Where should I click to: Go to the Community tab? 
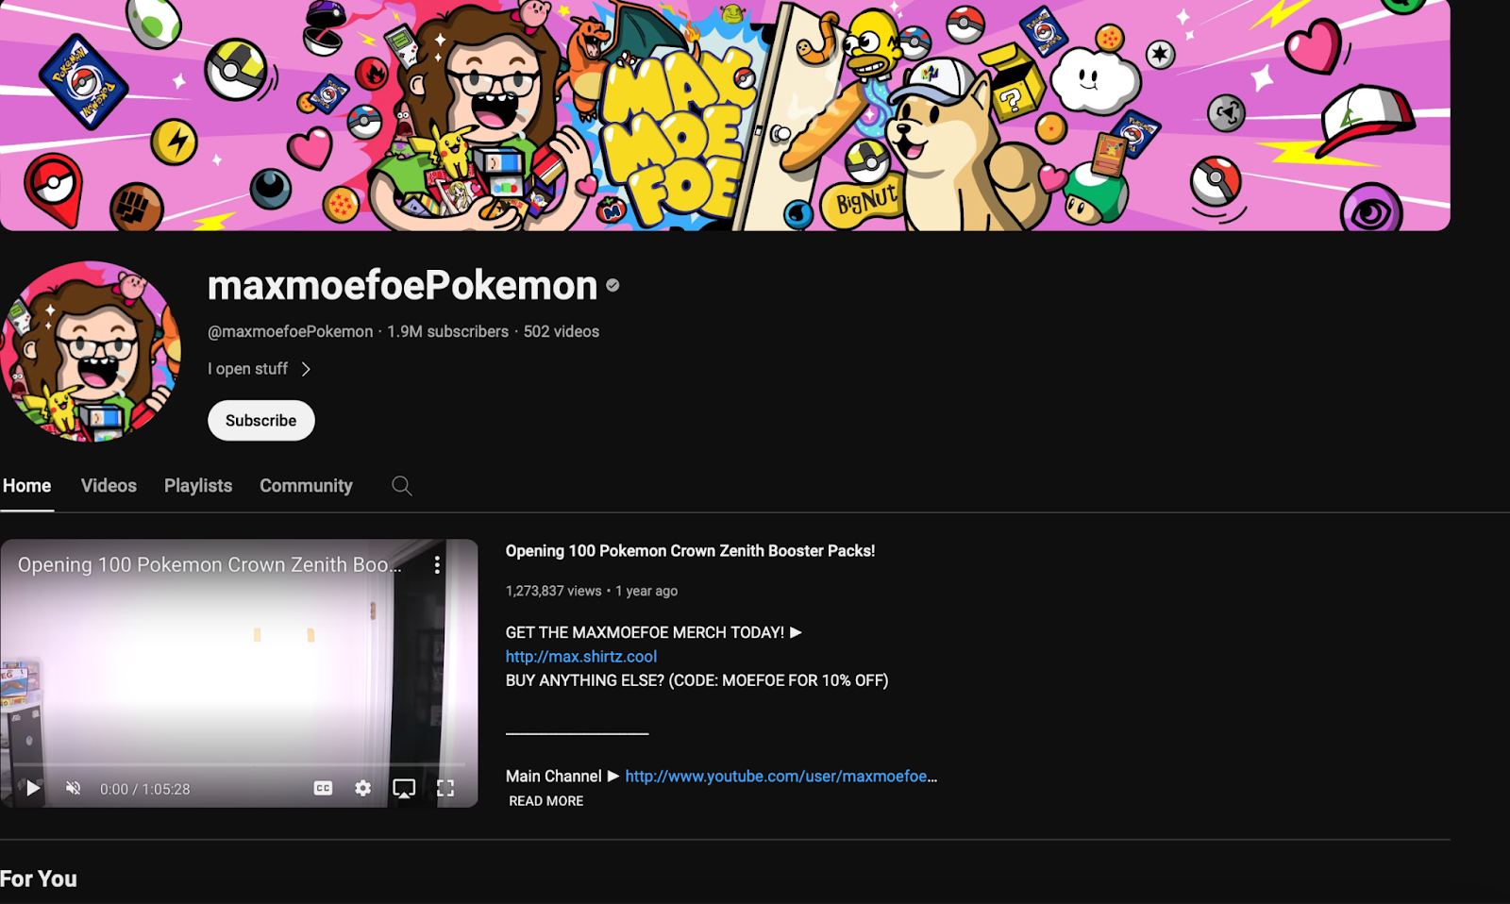coord(306,486)
